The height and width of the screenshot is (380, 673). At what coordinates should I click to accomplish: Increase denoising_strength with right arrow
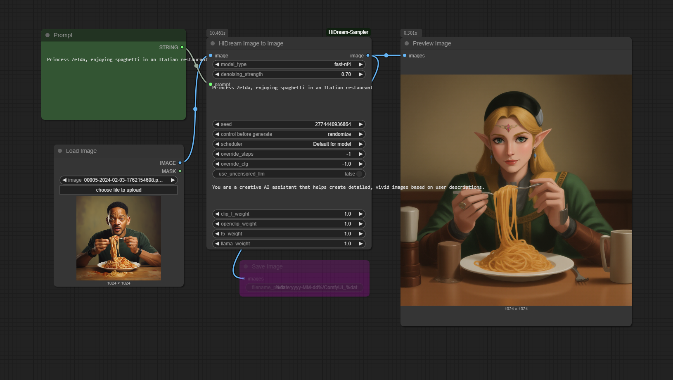[360, 74]
